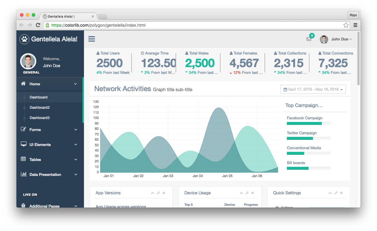Close the App Versions panel
This screenshot has height=231, width=377.
pos(164,193)
